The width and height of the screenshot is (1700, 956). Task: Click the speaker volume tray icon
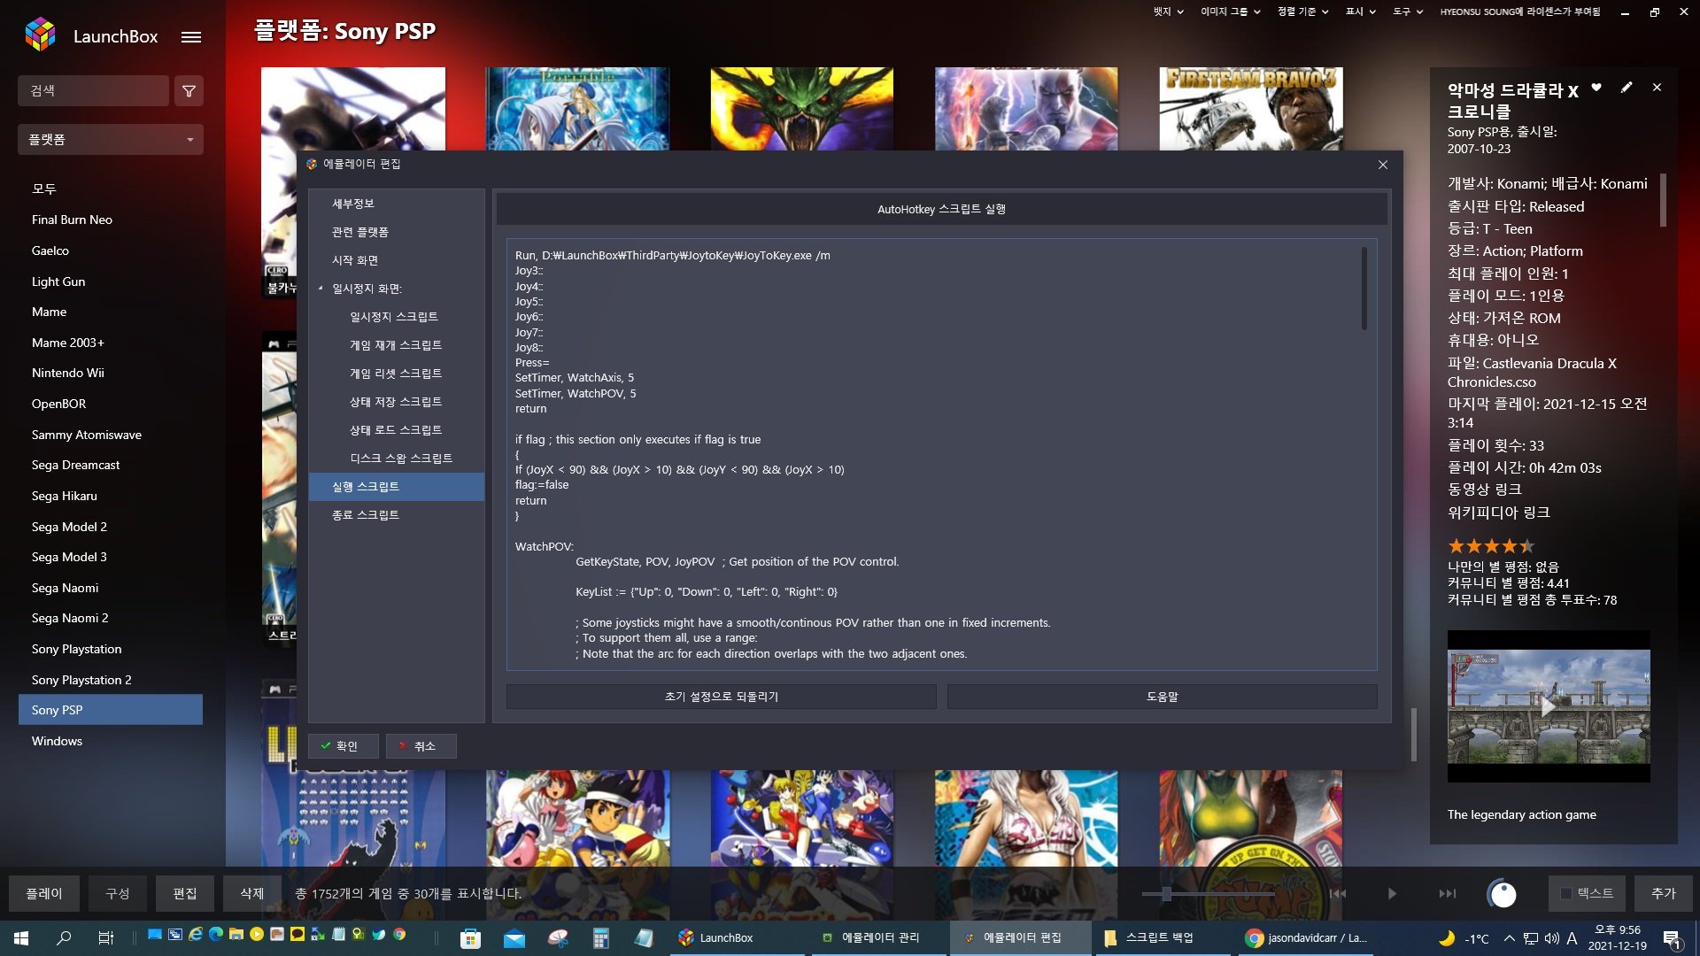point(1551,938)
